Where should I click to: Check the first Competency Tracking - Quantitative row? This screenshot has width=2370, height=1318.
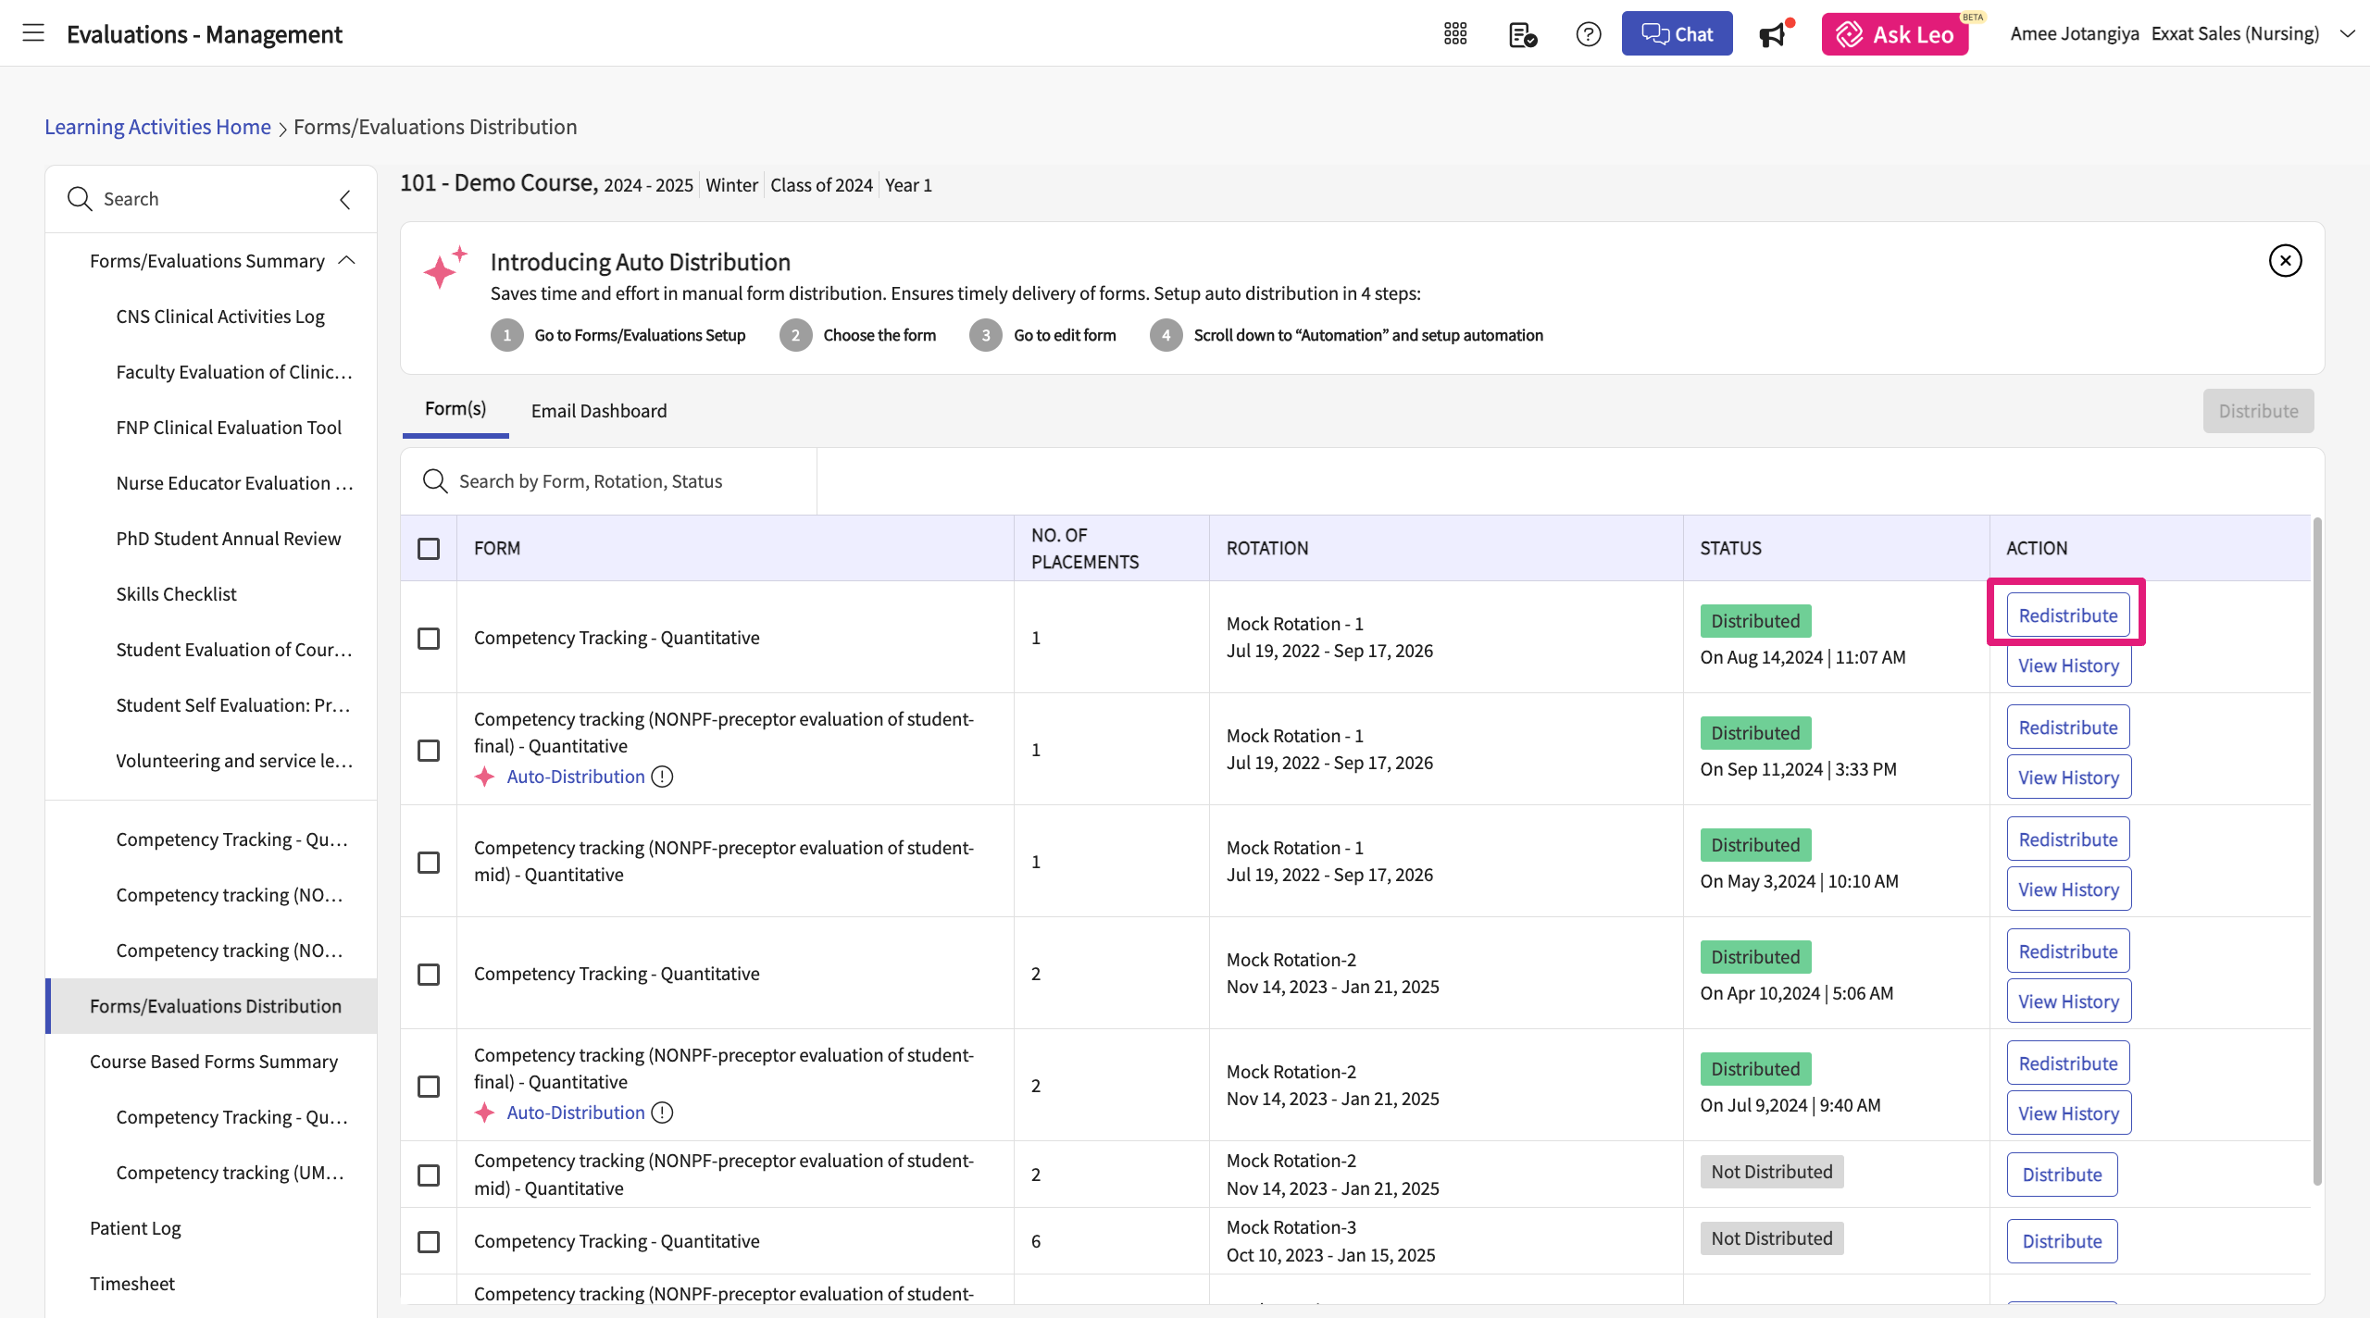tap(429, 639)
